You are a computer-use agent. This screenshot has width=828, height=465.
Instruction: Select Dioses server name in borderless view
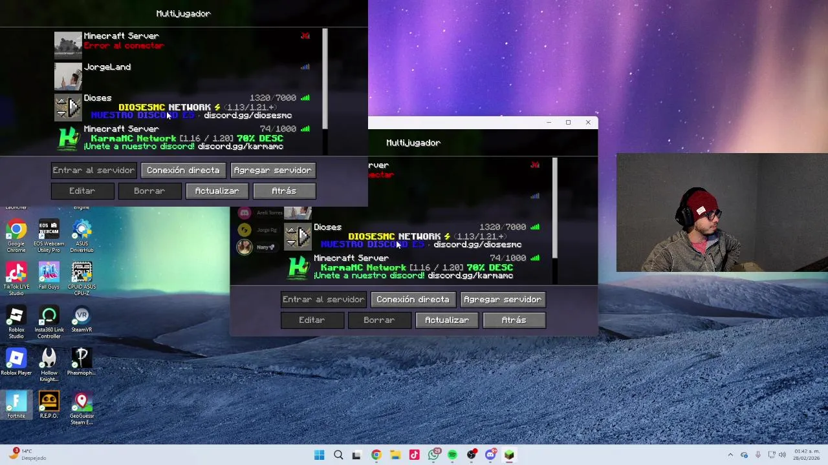click(98, 98)
